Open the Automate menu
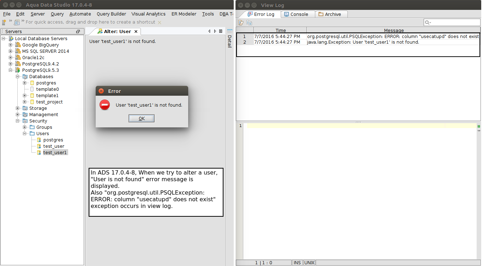The width and height of the screenshot is (483, 266). 80,14
